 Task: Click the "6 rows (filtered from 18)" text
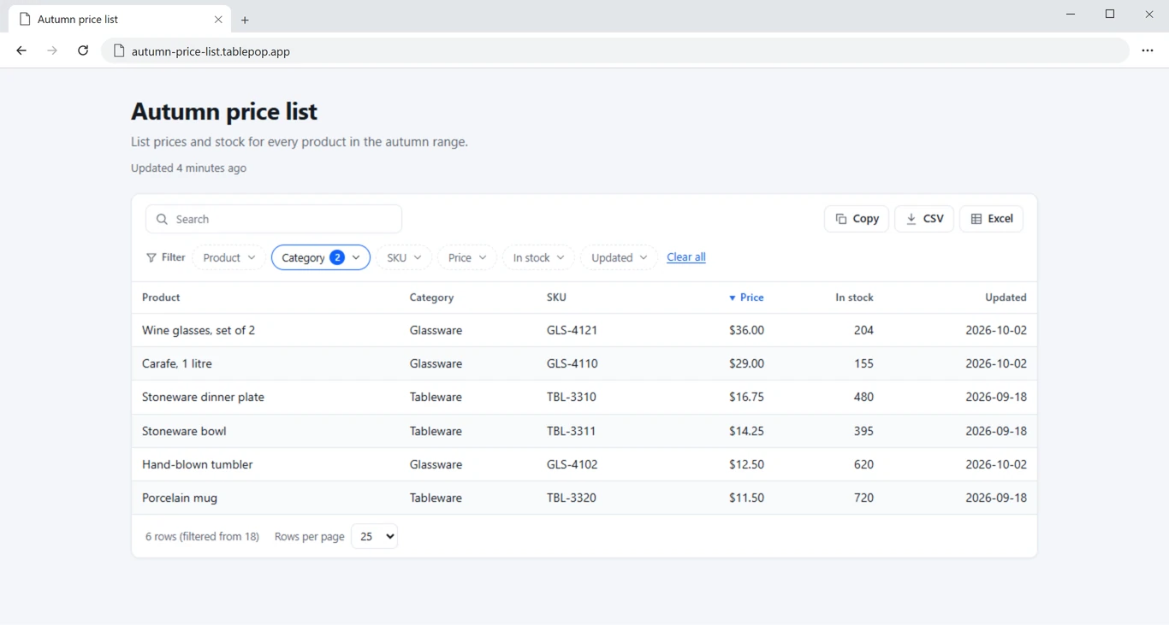coord(202,537)
